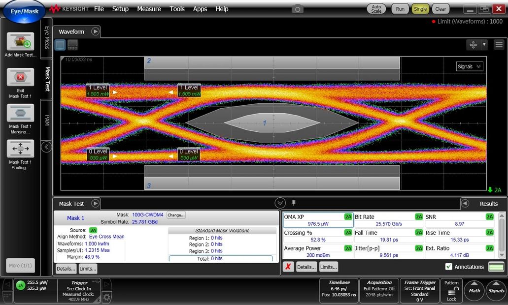Enable Single acquisition mode
Viewport: 508px width, 305px height.
pos(420,8)
